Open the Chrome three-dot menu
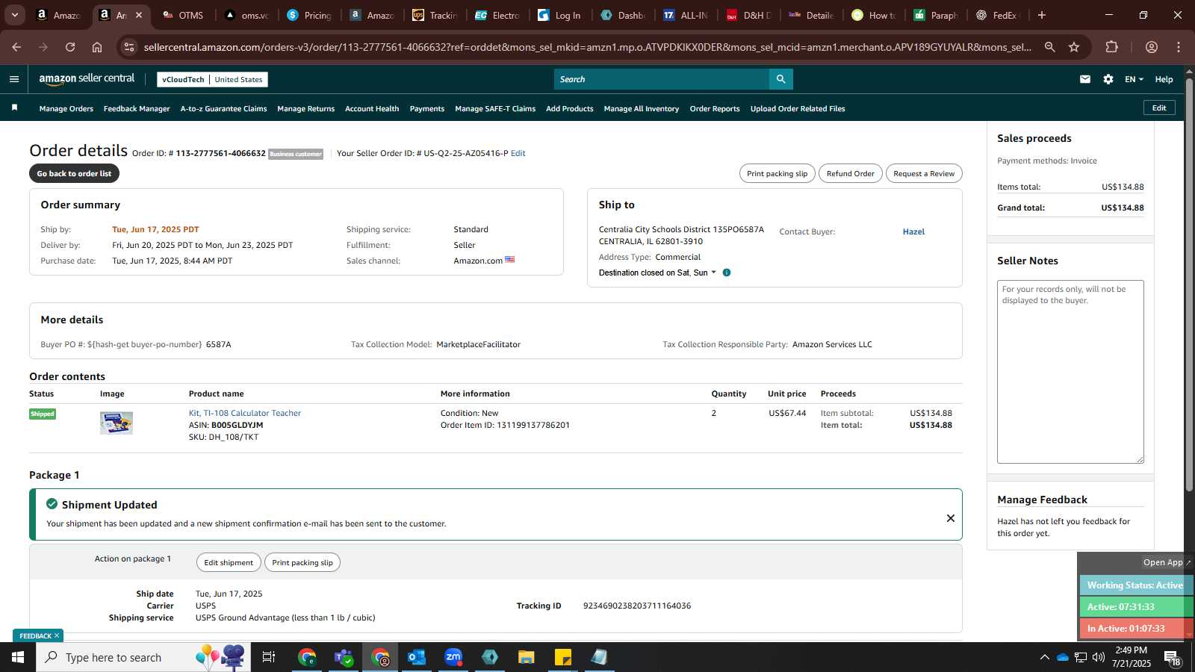The image size is (1195, 672). point(1179,47)
